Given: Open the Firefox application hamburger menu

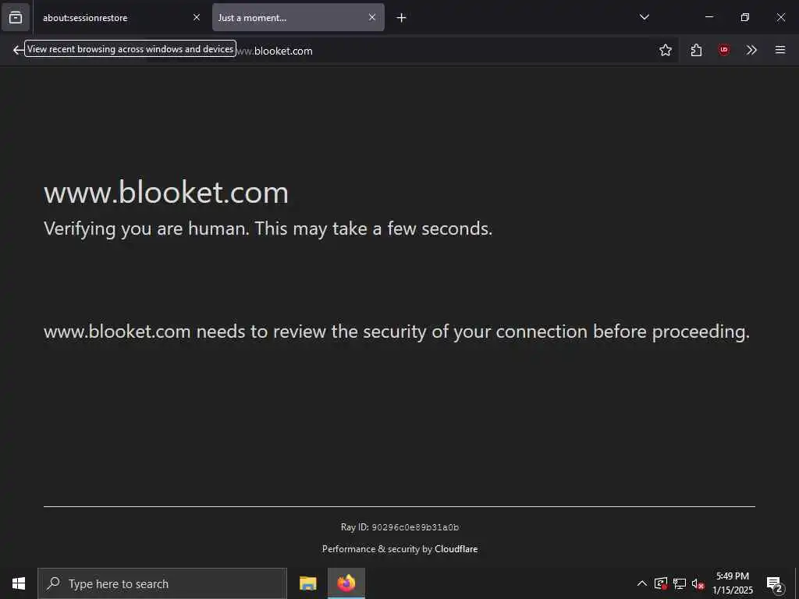Looking at the screenshot, I should coord(779,50).
